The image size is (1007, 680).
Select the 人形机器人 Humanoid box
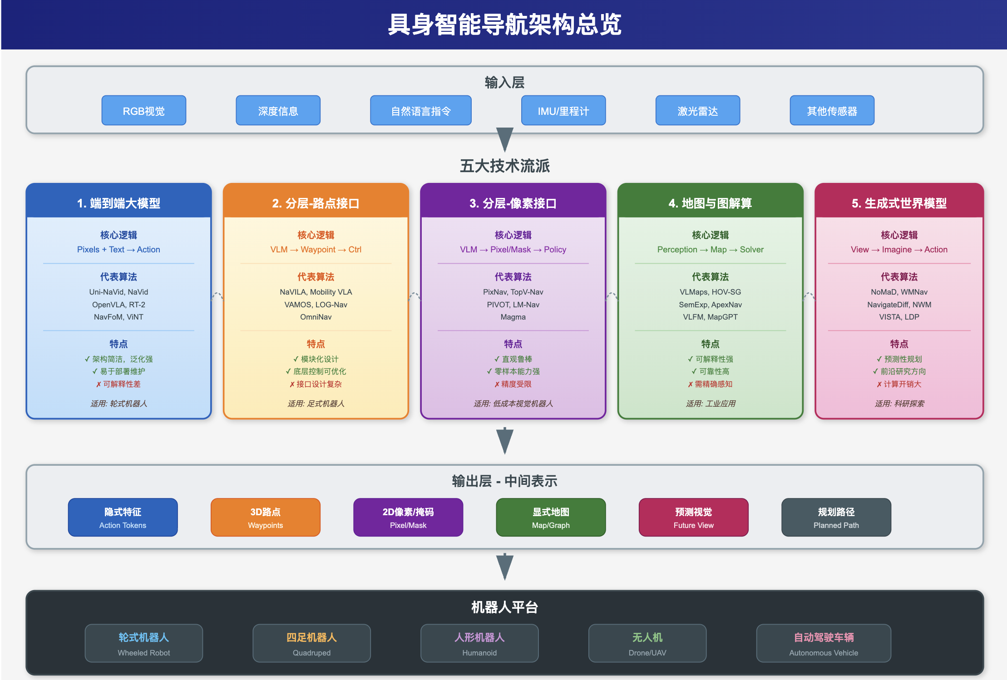[479, 643]
